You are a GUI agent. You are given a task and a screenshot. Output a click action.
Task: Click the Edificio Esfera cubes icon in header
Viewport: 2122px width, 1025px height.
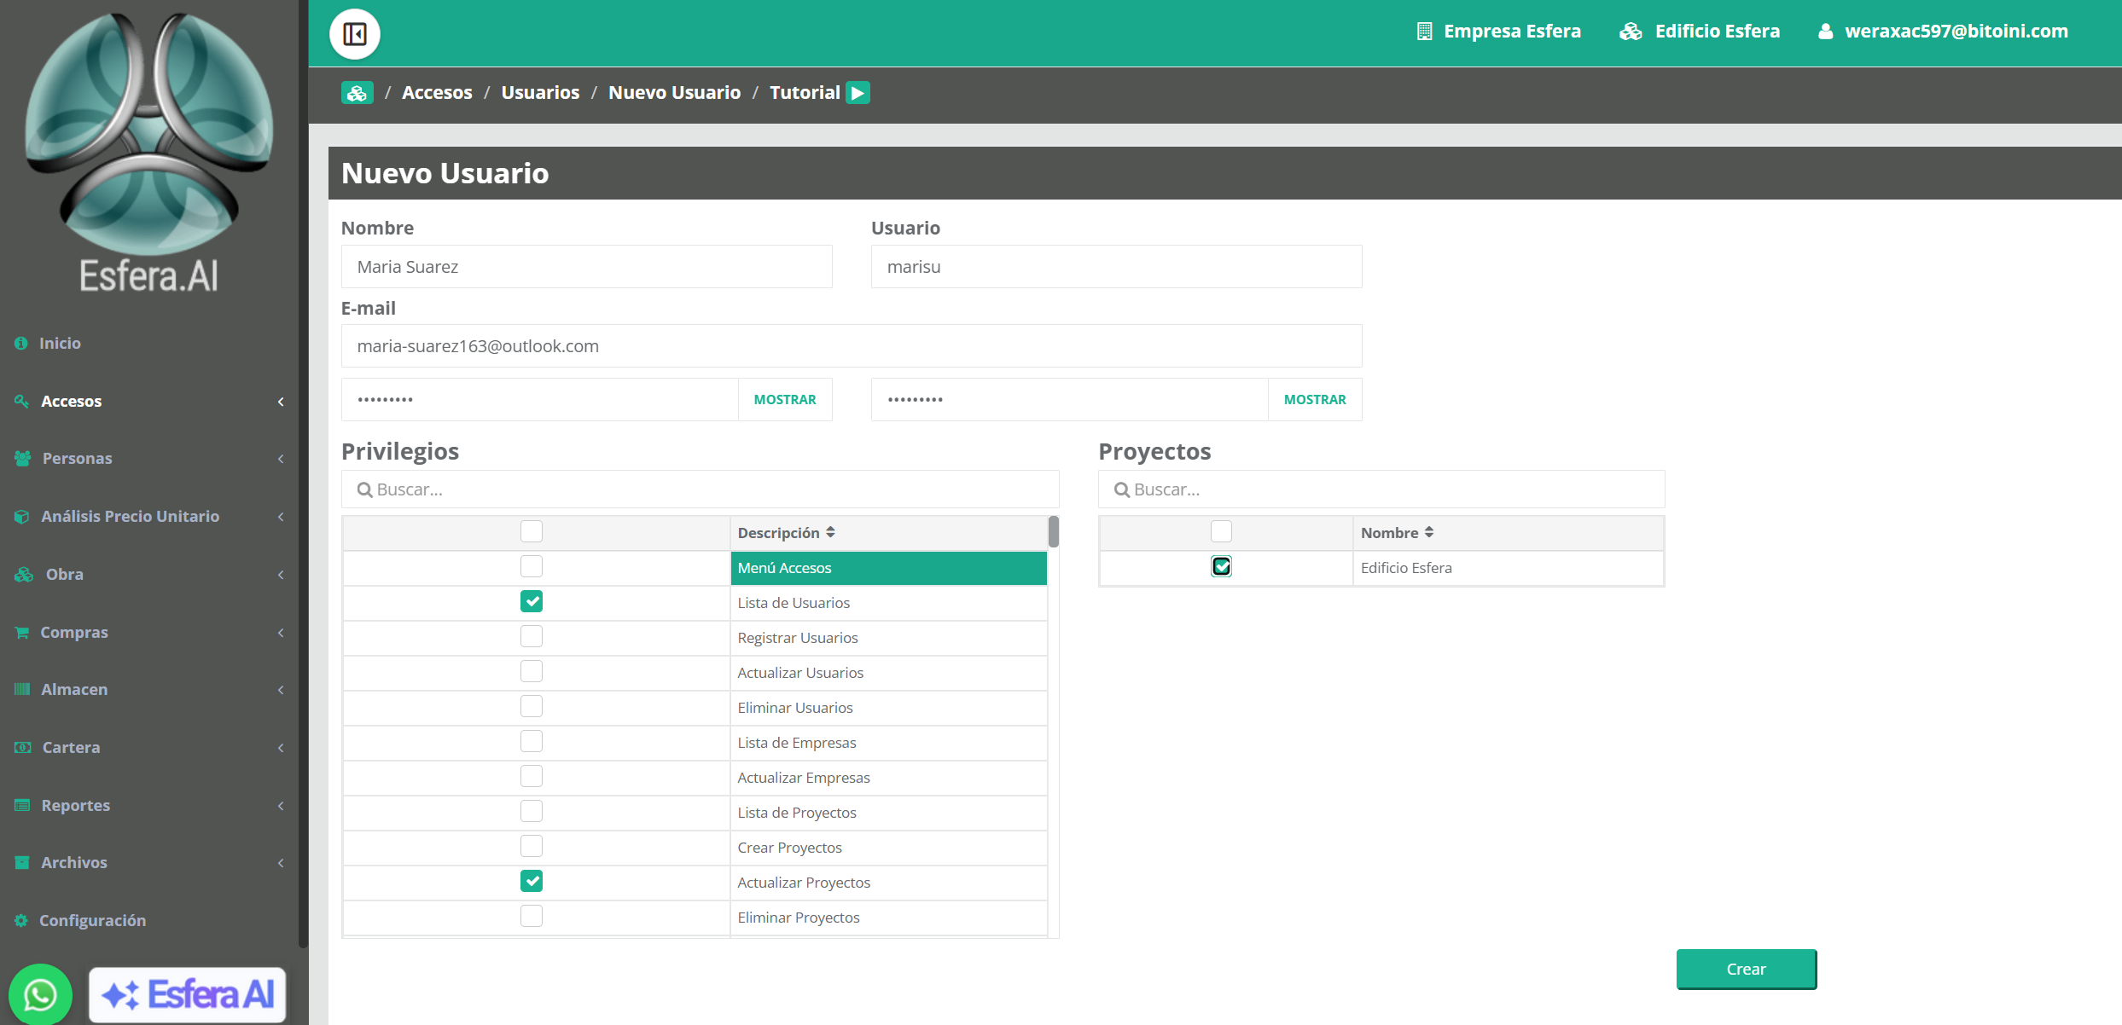[x=1631, y=32]
